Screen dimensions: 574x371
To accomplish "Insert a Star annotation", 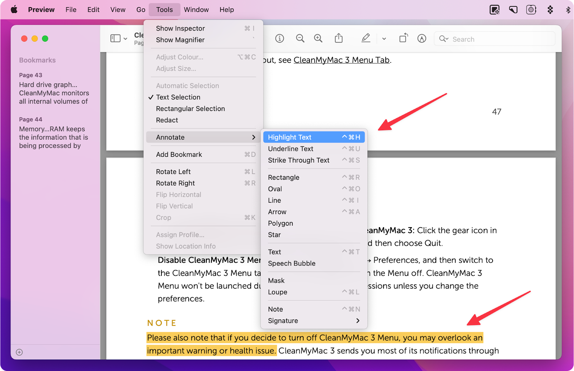I will point(314,235).
